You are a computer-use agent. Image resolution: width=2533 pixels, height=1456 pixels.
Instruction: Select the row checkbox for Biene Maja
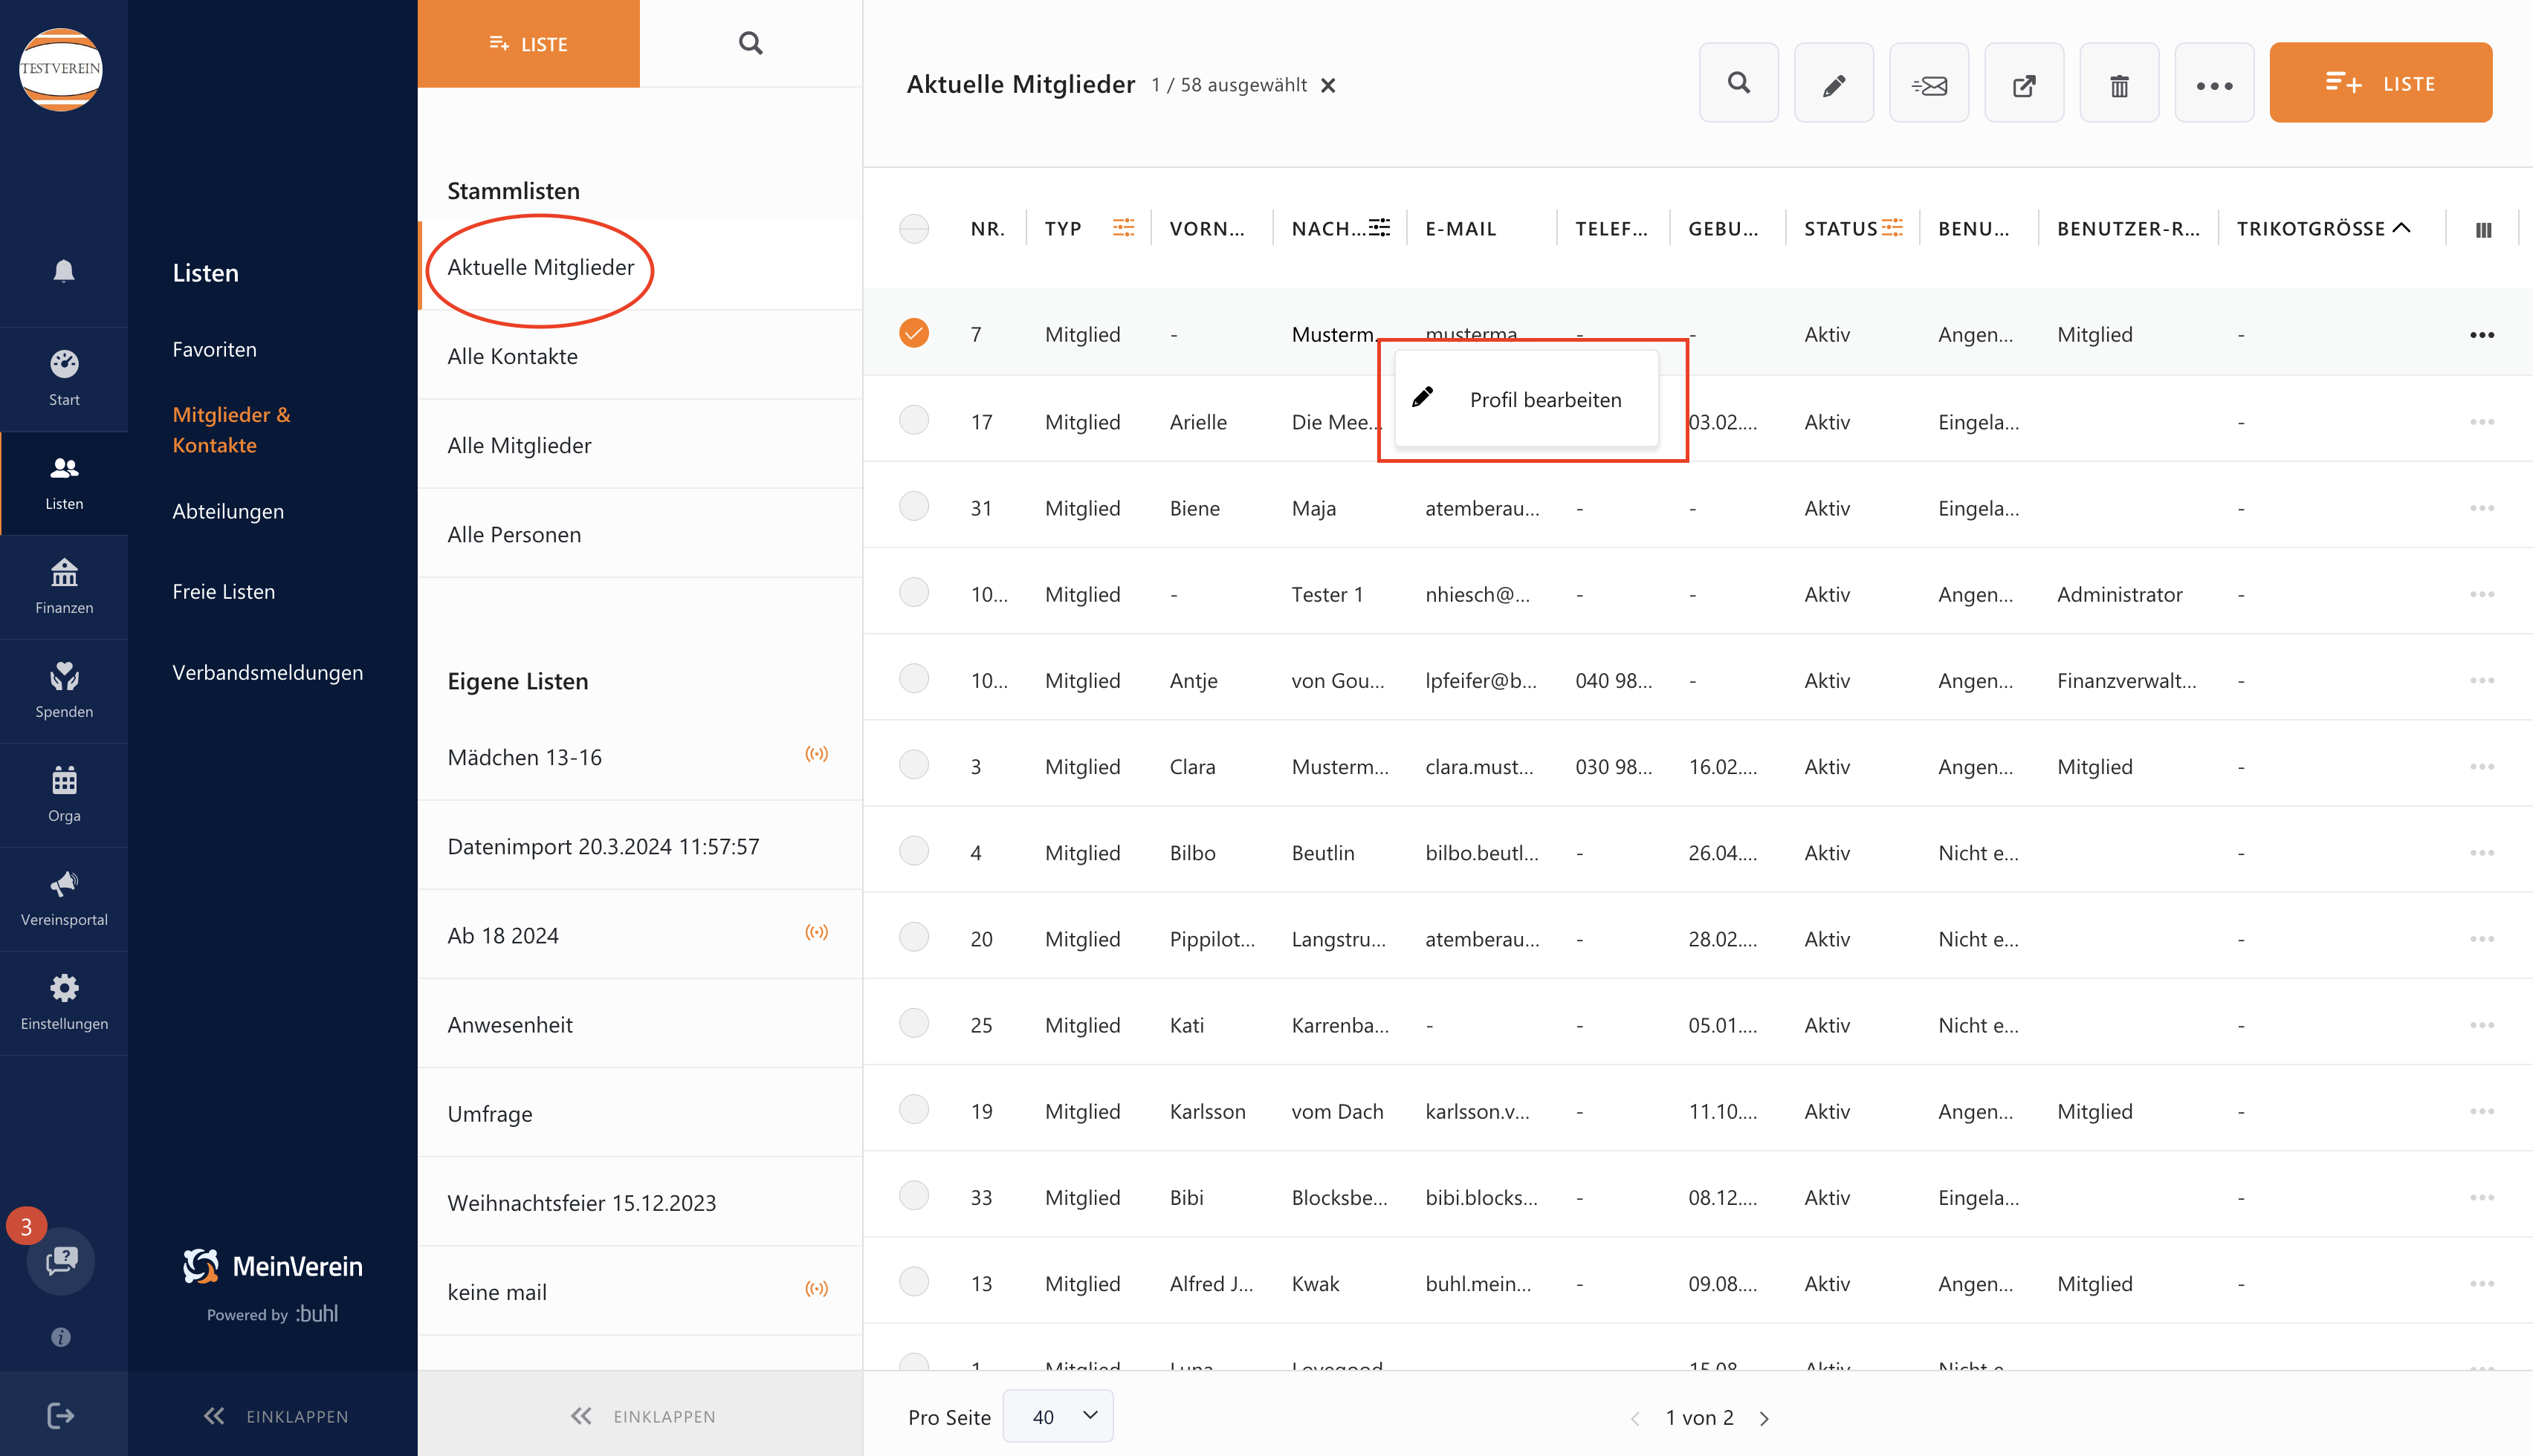(913, 506)
